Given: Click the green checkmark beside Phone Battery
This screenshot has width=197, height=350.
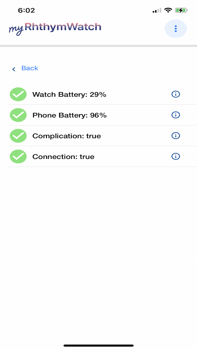Looking at the screenshot, I should point(18,115).
